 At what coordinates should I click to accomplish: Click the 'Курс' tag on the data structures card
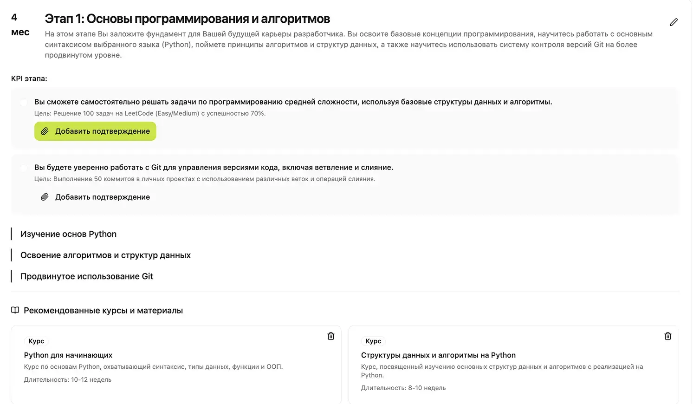point(373,341)
